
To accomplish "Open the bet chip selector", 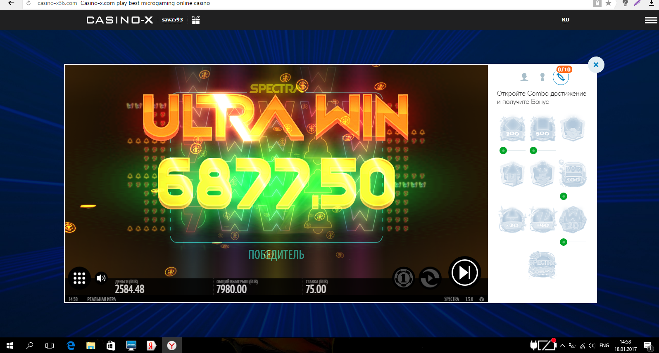I will click(x=403, y=278).
